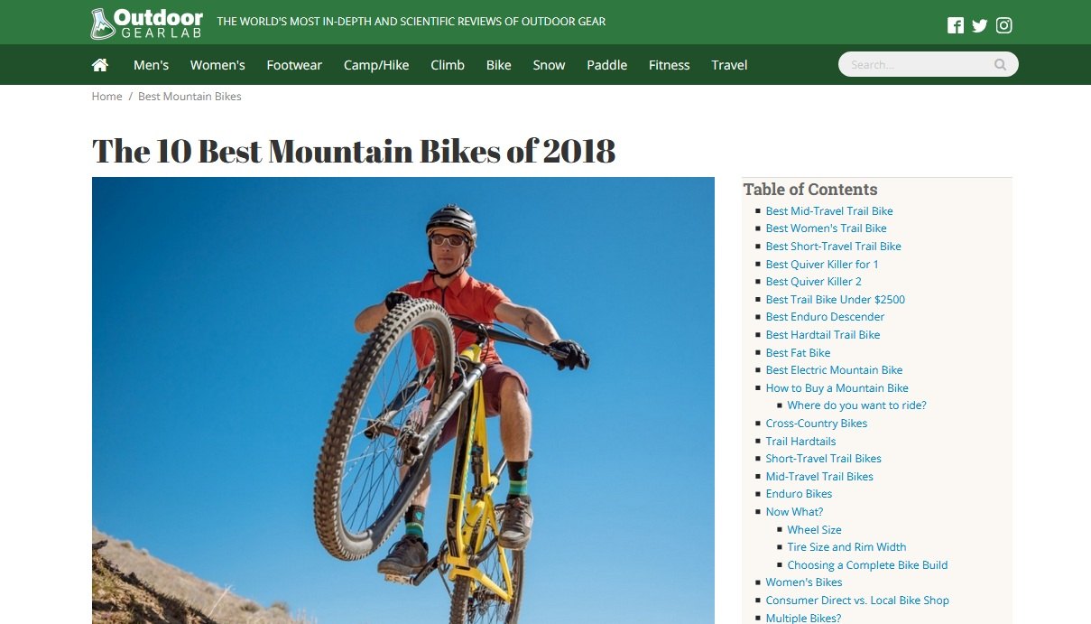The image size is (1091, 624).
Task: Open the Travel navigation item
Action: tap(729, 65)
